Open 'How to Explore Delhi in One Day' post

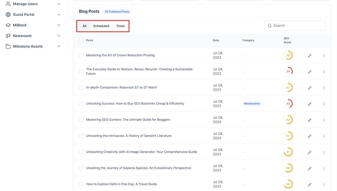coord(121,184)
